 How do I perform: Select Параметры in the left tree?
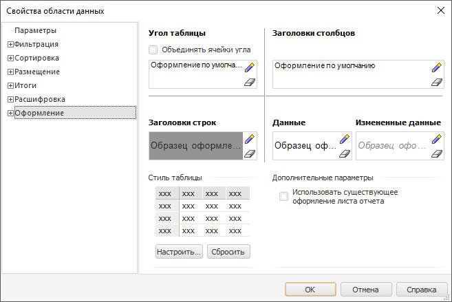click(x=35, y=30)
